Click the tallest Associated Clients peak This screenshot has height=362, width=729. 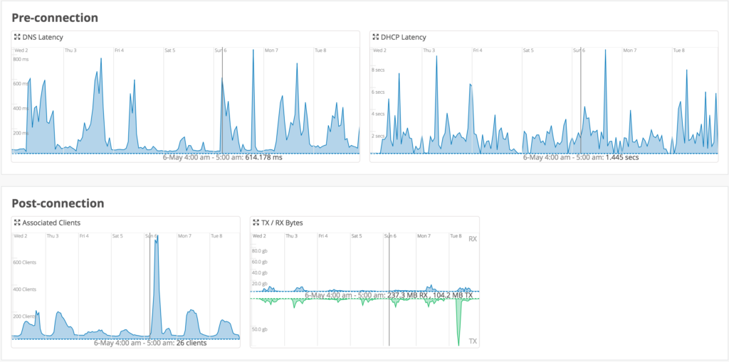click(x=156, y=242)
